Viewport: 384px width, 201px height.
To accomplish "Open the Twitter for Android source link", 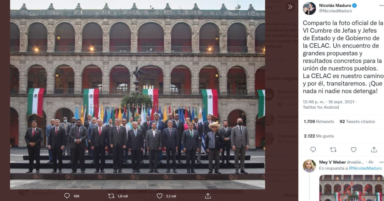I will click(321, 107).
